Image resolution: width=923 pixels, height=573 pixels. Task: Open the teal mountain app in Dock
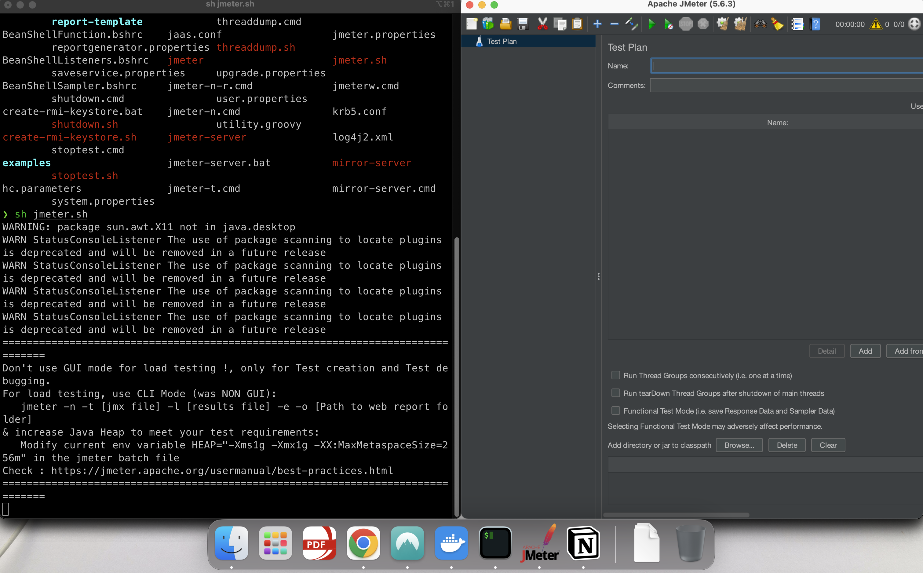tap(407, 543)
